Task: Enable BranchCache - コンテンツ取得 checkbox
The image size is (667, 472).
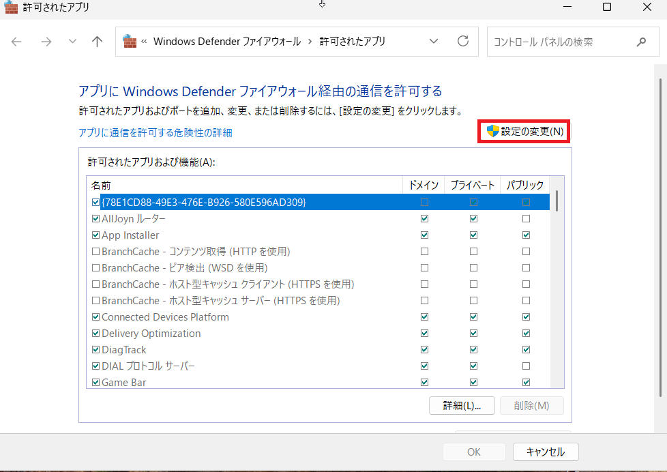Action: click(x=95, y=252)
